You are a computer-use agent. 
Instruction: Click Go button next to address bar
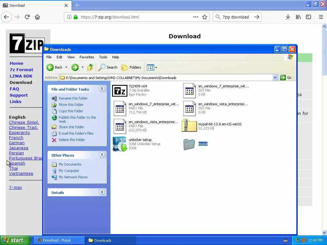coord(286,78)
